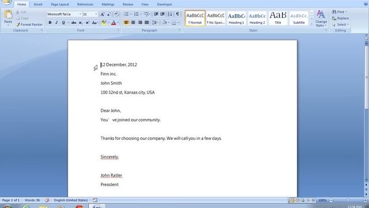Viewport: 369px width, 208px height.
Task: Click the zoom out minus button
Action: [x=332, y=200]
